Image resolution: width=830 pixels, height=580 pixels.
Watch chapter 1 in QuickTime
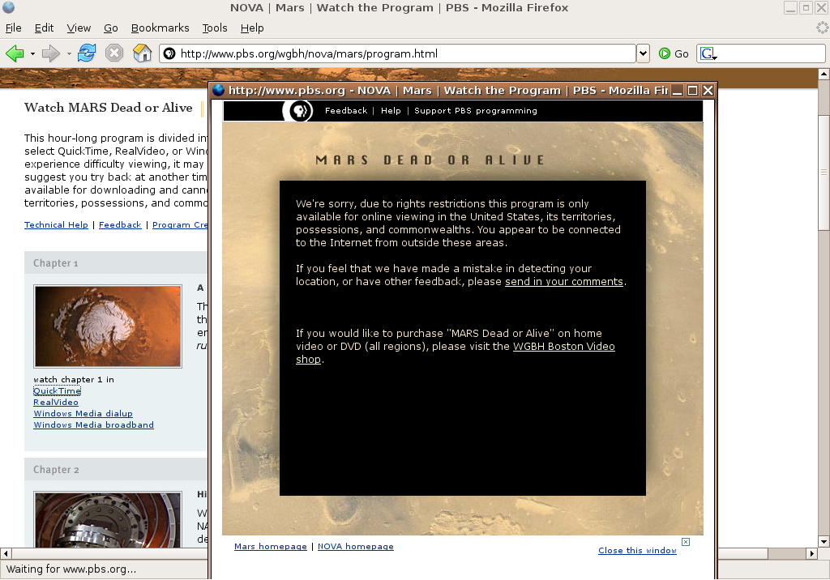58,391
